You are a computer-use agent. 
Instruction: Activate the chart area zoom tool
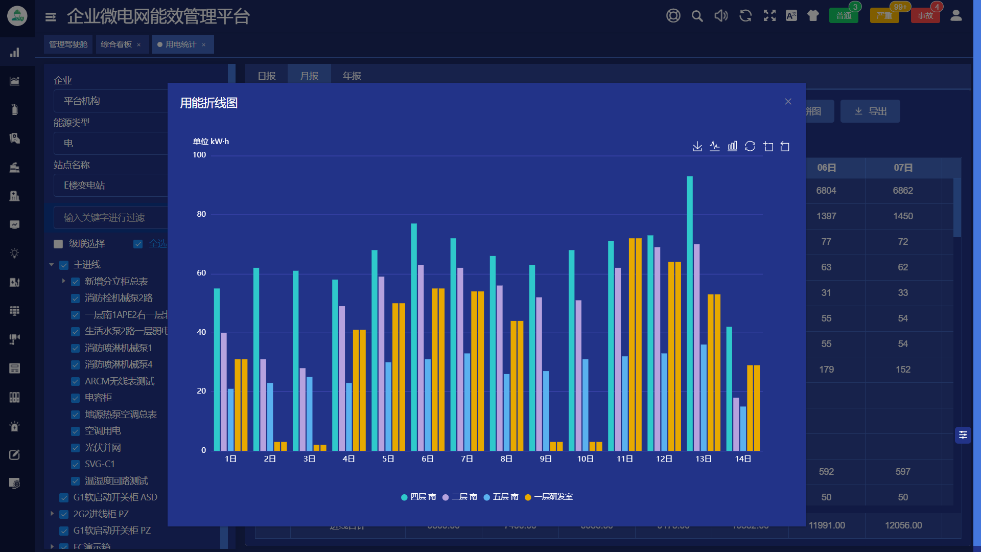coord(768,147)
